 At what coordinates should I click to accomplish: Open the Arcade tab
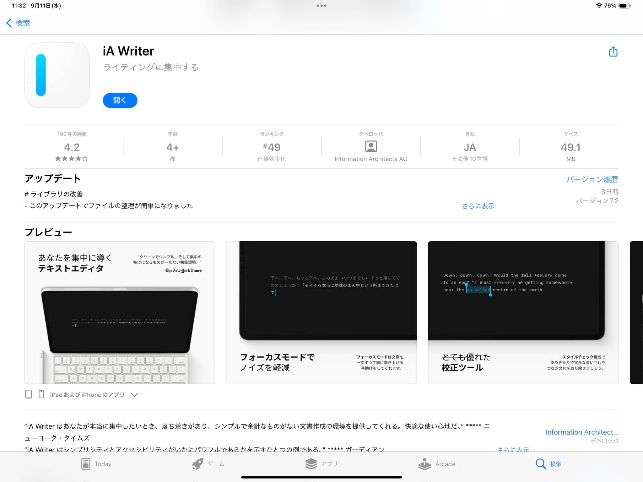437,464
